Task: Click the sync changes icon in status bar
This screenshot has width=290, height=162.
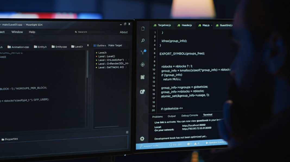Action: 171,145
